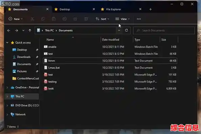Sort by the Type column header
This screenshot has height=134, width=201.
tap(137, 40)
